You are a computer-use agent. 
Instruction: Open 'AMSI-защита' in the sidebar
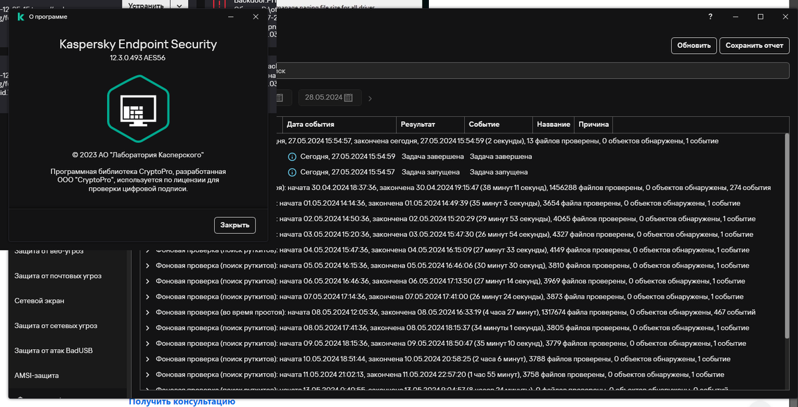[37, 376]
